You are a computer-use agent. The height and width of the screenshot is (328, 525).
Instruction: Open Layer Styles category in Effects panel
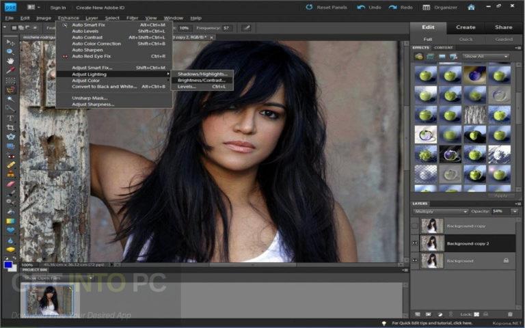431,57
